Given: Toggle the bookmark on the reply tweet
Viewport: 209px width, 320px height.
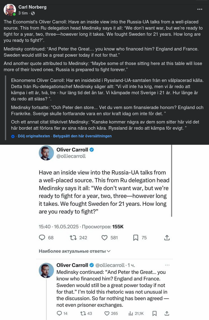Looking at the screenshot, I should 155,313.
